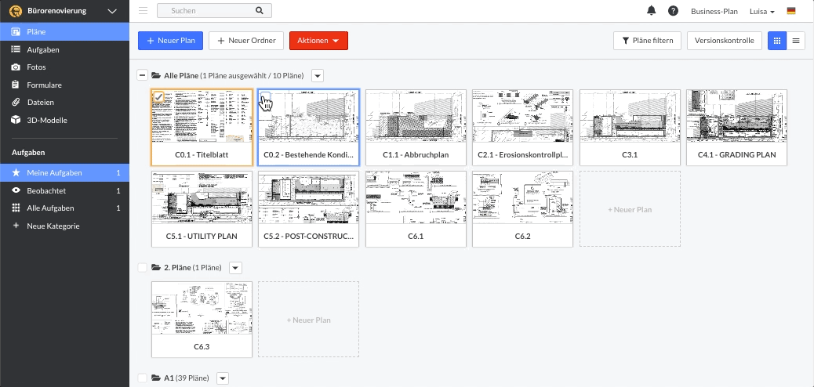Click + Neuer Plan placeholder in Alle Pläne
This screenshot has width=814, height=387.
(x=630, y=209)
